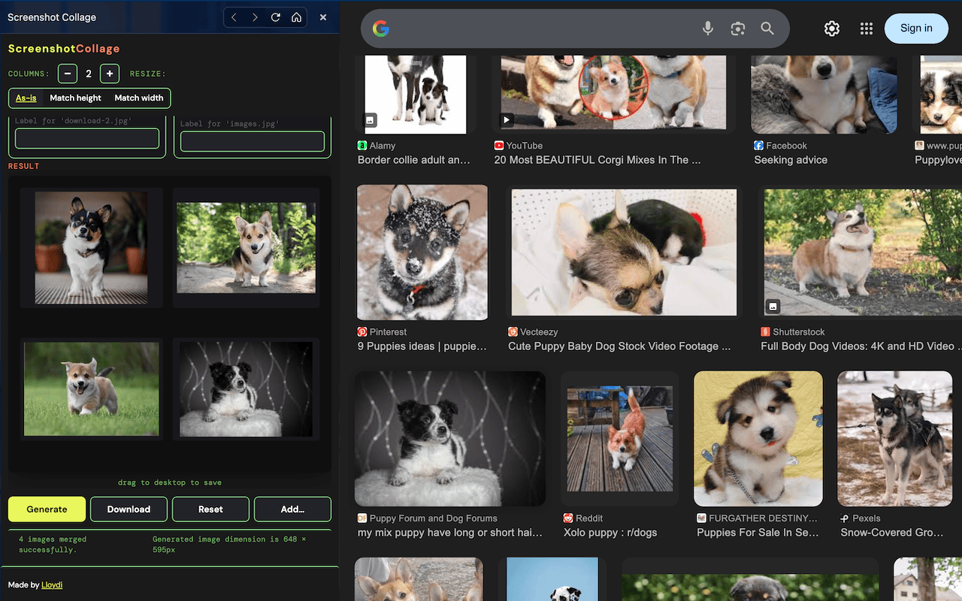Click the magnifier search icon

coord(767,29)
